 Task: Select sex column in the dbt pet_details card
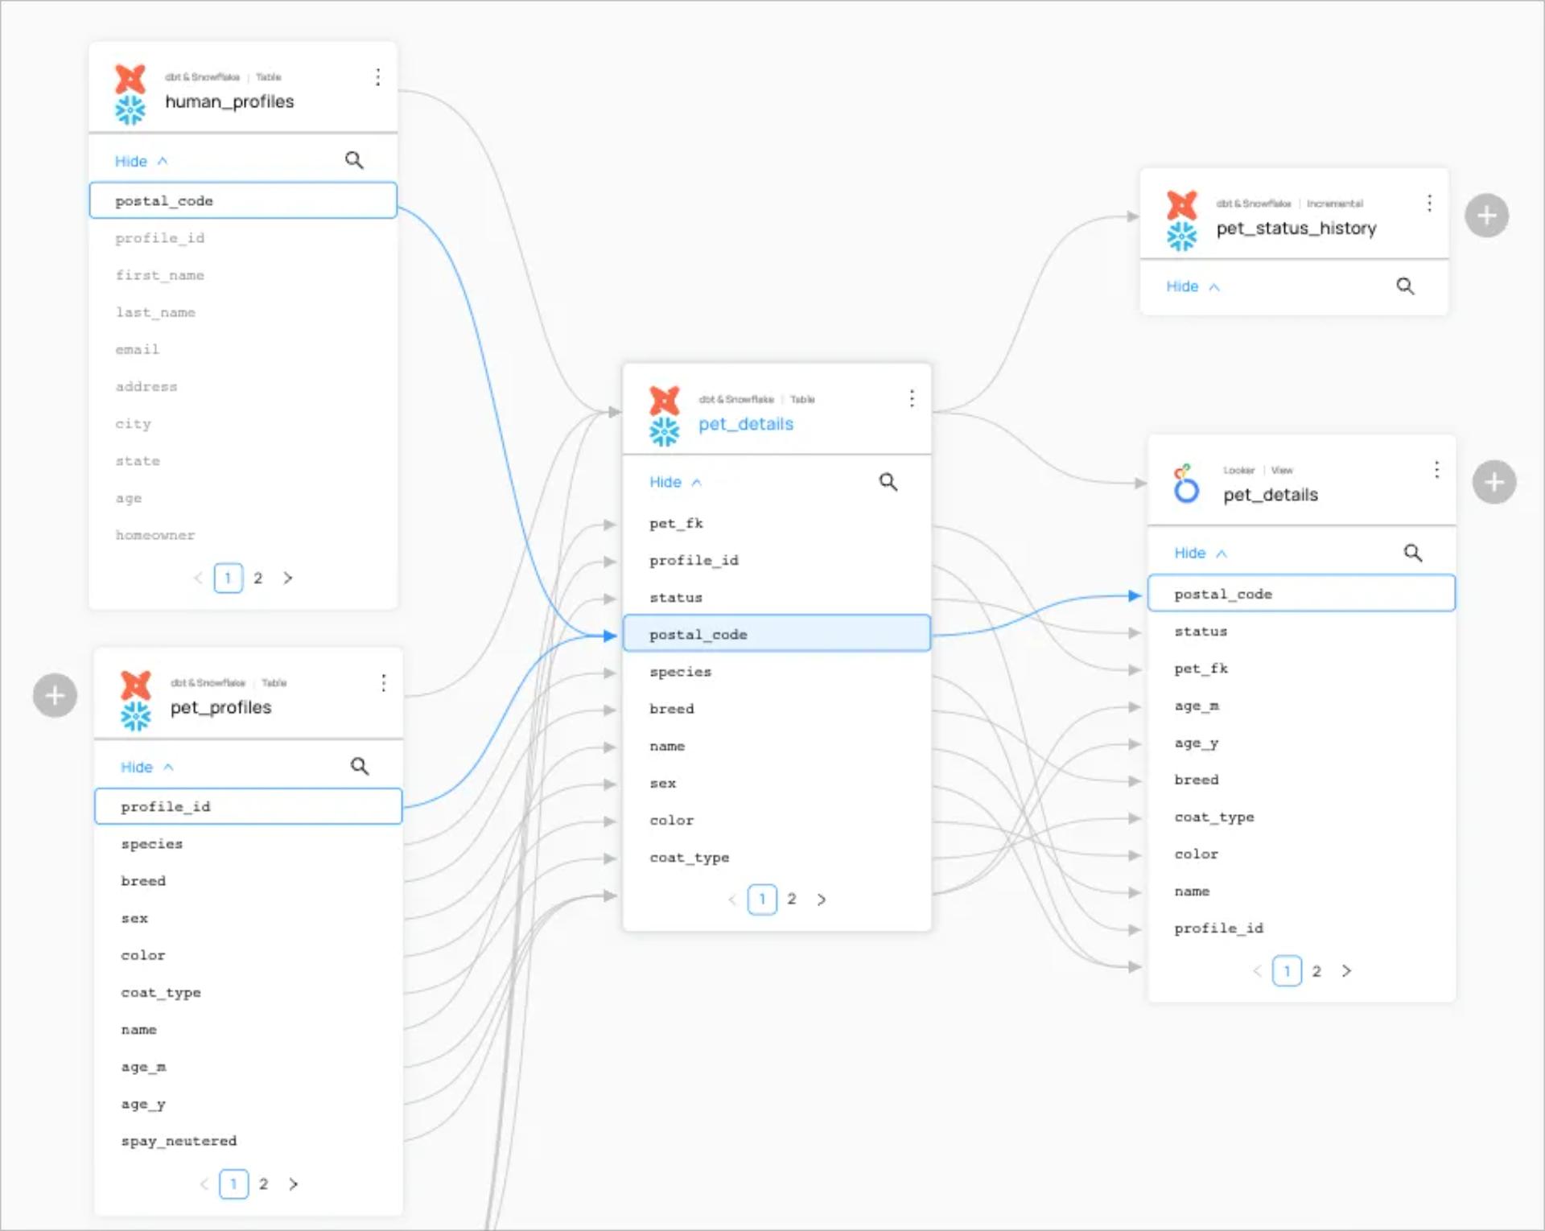[777, 783]
